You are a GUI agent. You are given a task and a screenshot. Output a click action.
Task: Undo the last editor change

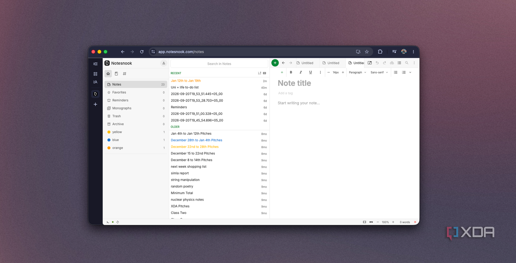click(377, 63)
